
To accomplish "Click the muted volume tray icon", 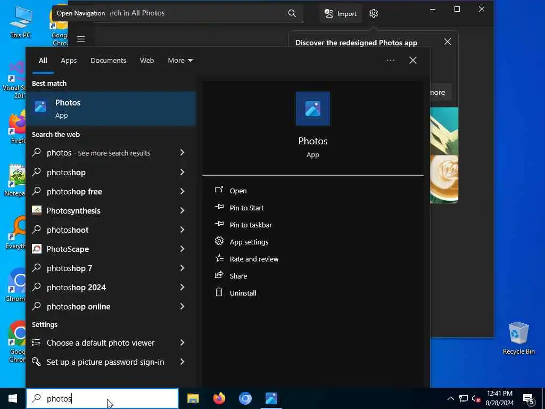I will coord(476,398).
